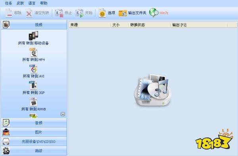238x156 pixels.
Task: Expand 光驱设备\DVD\CD\ISO panel
Action: point(34,141)
